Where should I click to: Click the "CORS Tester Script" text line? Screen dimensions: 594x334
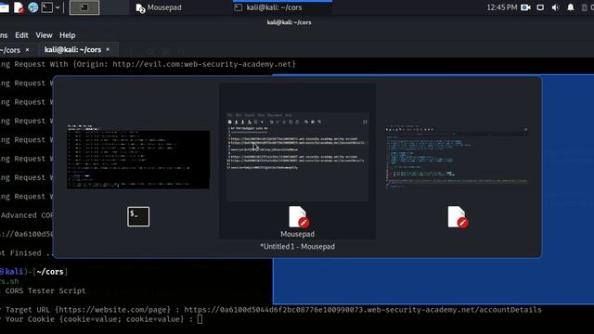(45, 290)
